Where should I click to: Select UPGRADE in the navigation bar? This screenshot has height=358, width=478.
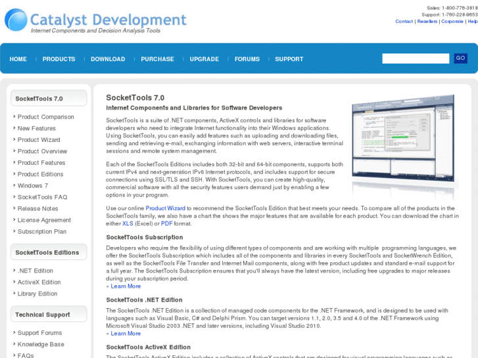point(204,59)
